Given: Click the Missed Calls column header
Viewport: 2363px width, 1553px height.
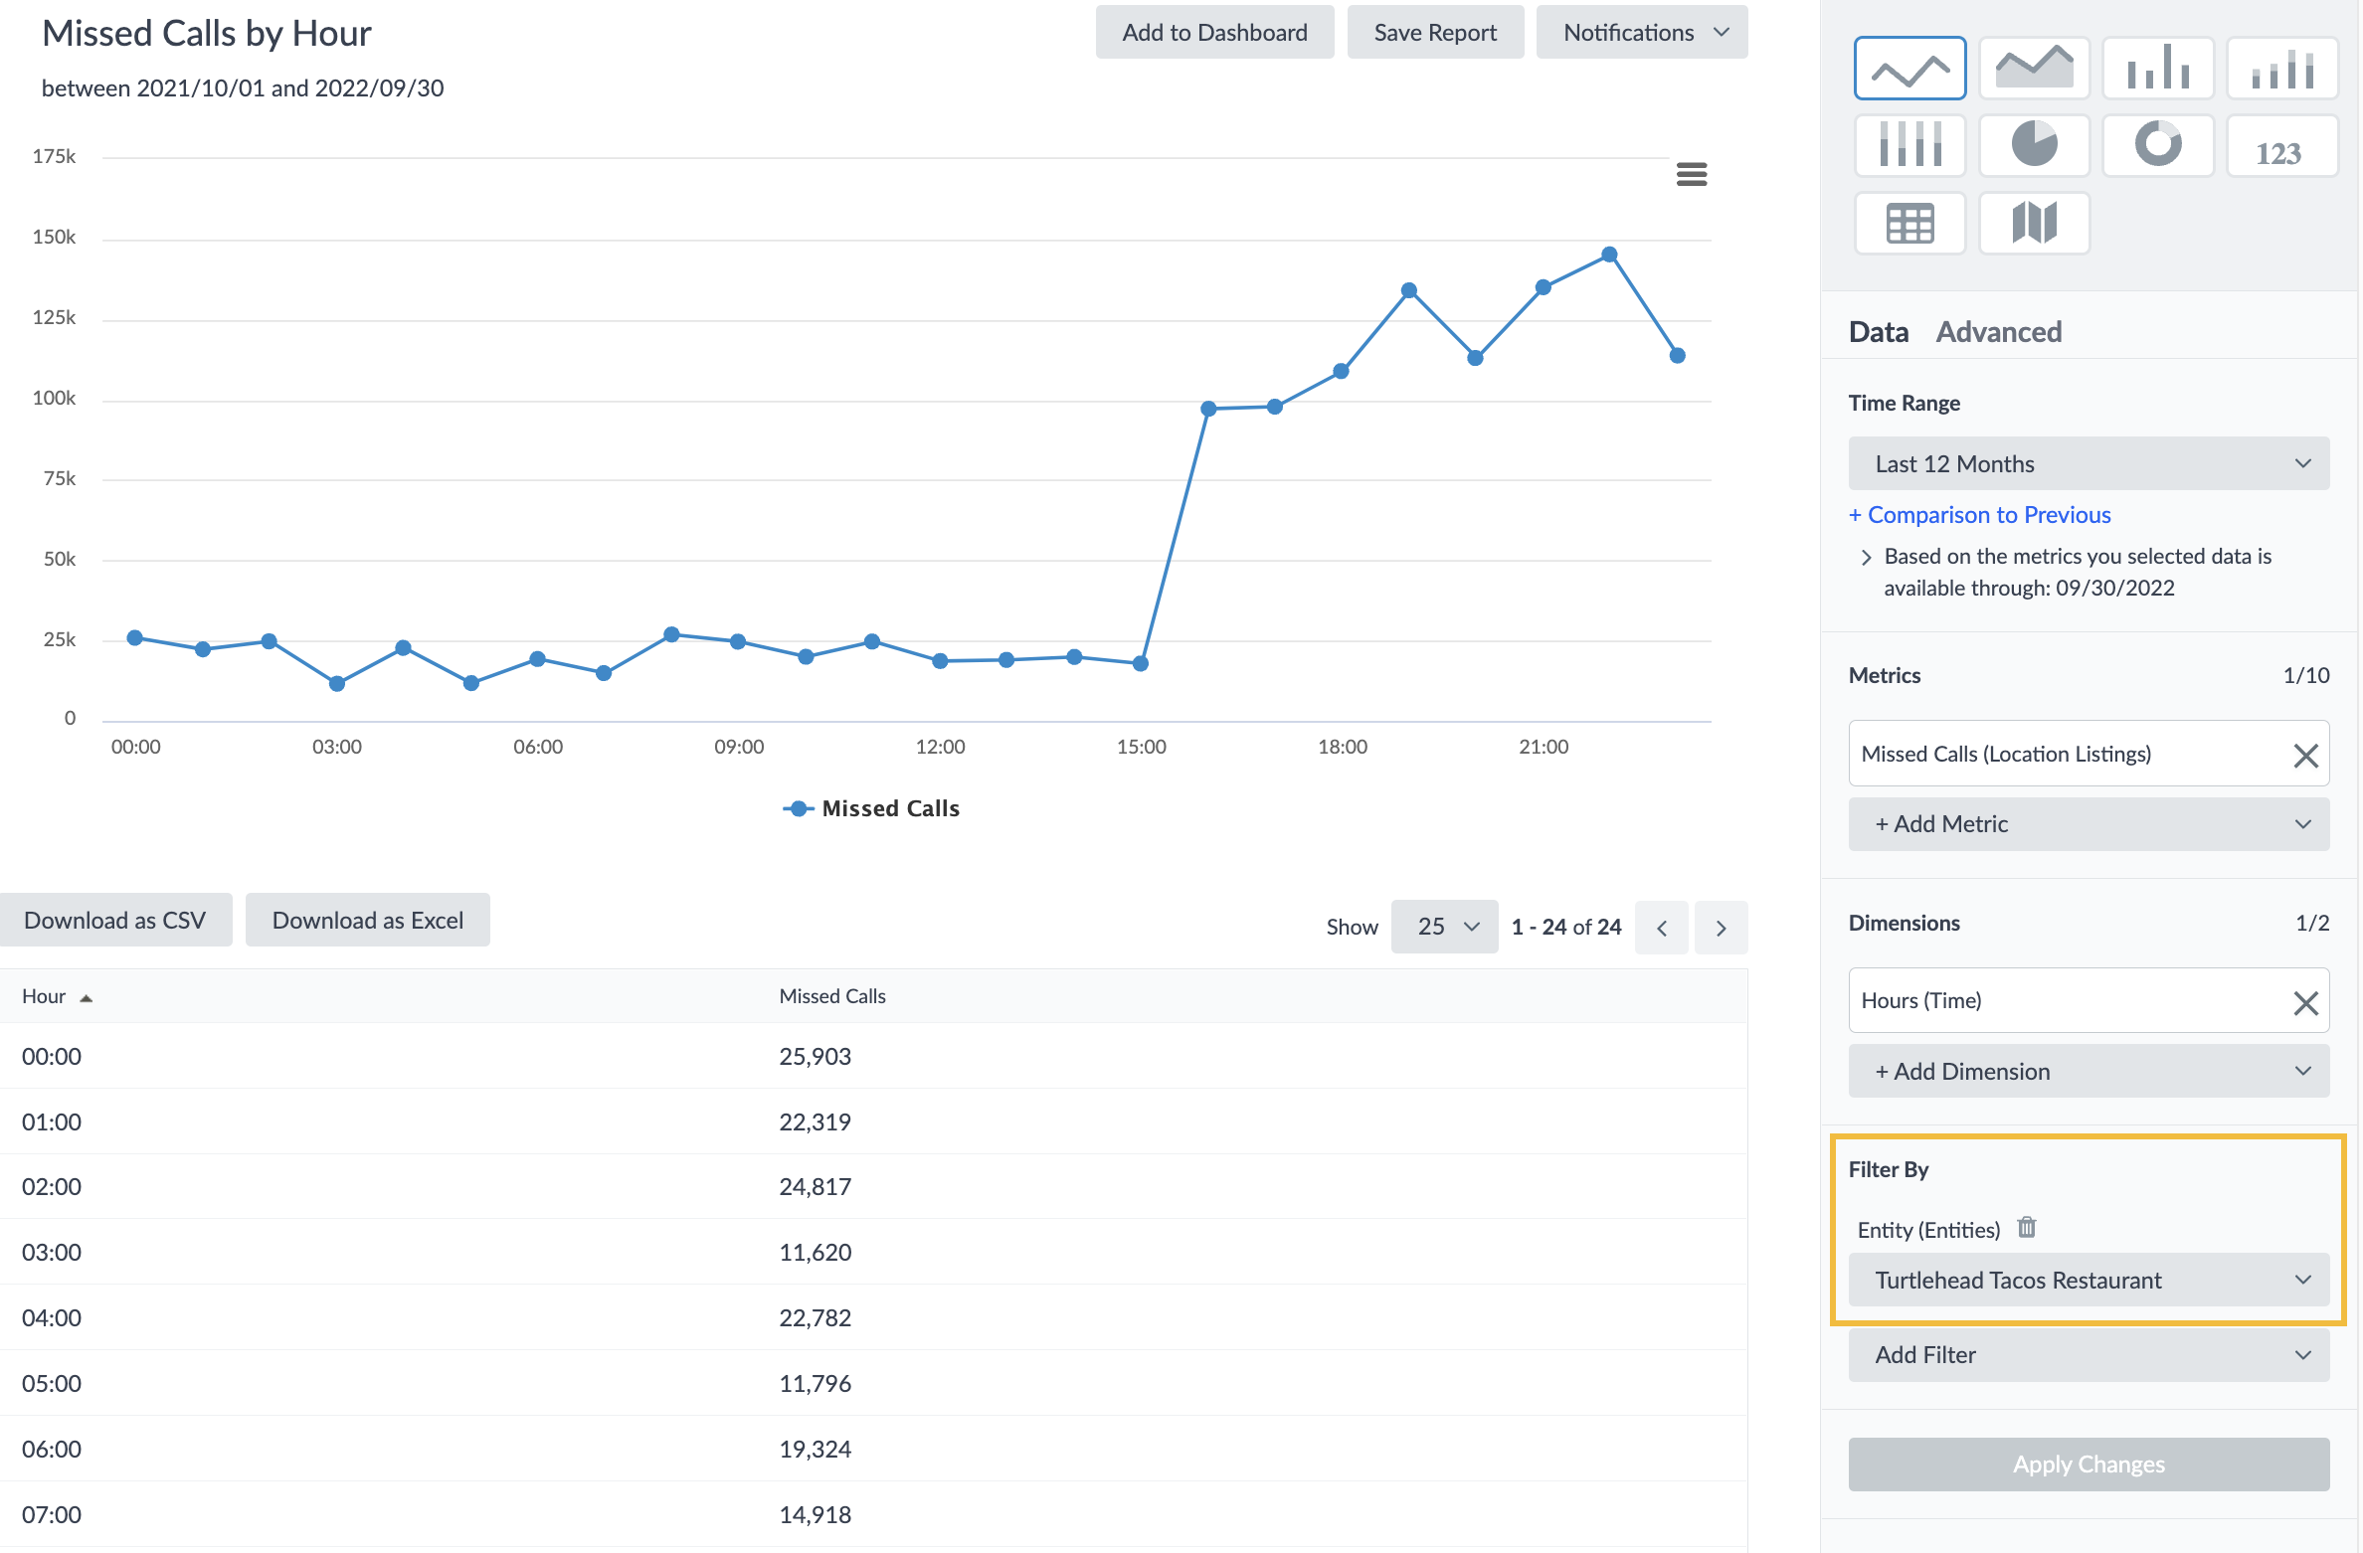Looking at the screenshot, I should pyautogui.click(x=832, y=997).
